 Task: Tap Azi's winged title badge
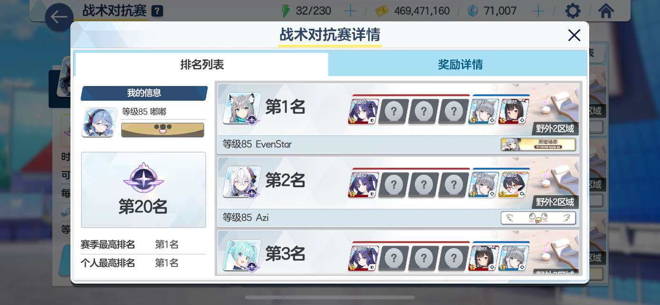tap(538, 218)
